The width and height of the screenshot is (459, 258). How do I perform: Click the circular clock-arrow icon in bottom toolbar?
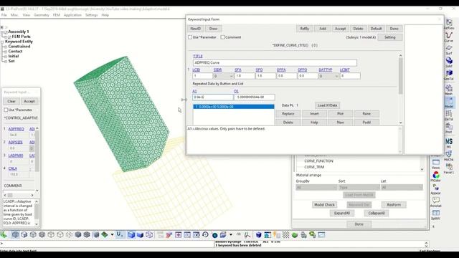click(205, 234)
